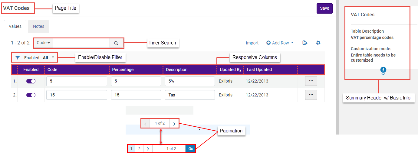Viewport: 418px width, 156px height.
Task: Open row actions menu for Tax row
Action: (x=311, y=95)
